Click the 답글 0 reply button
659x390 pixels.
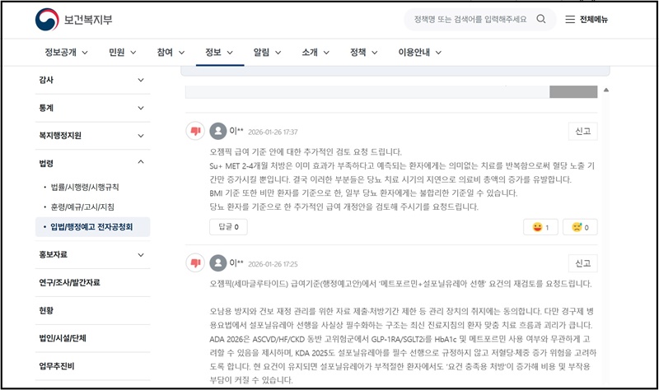(x=228, y=227)
